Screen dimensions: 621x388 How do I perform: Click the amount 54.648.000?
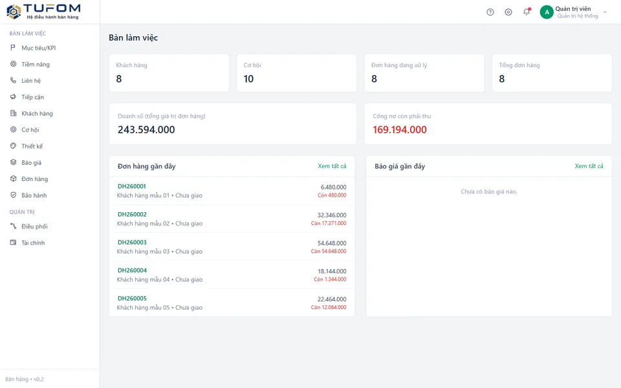[x=332, y=244]
